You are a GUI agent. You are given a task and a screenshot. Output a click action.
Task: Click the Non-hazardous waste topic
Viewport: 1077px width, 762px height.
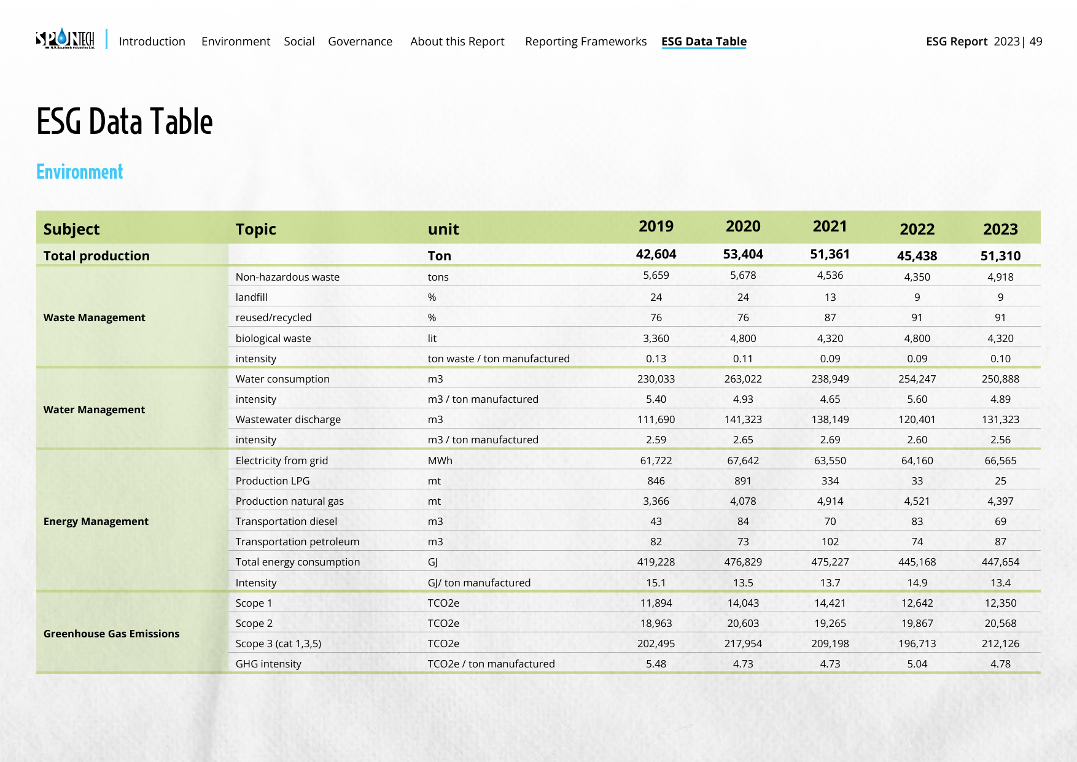click(x=287, y=277)
